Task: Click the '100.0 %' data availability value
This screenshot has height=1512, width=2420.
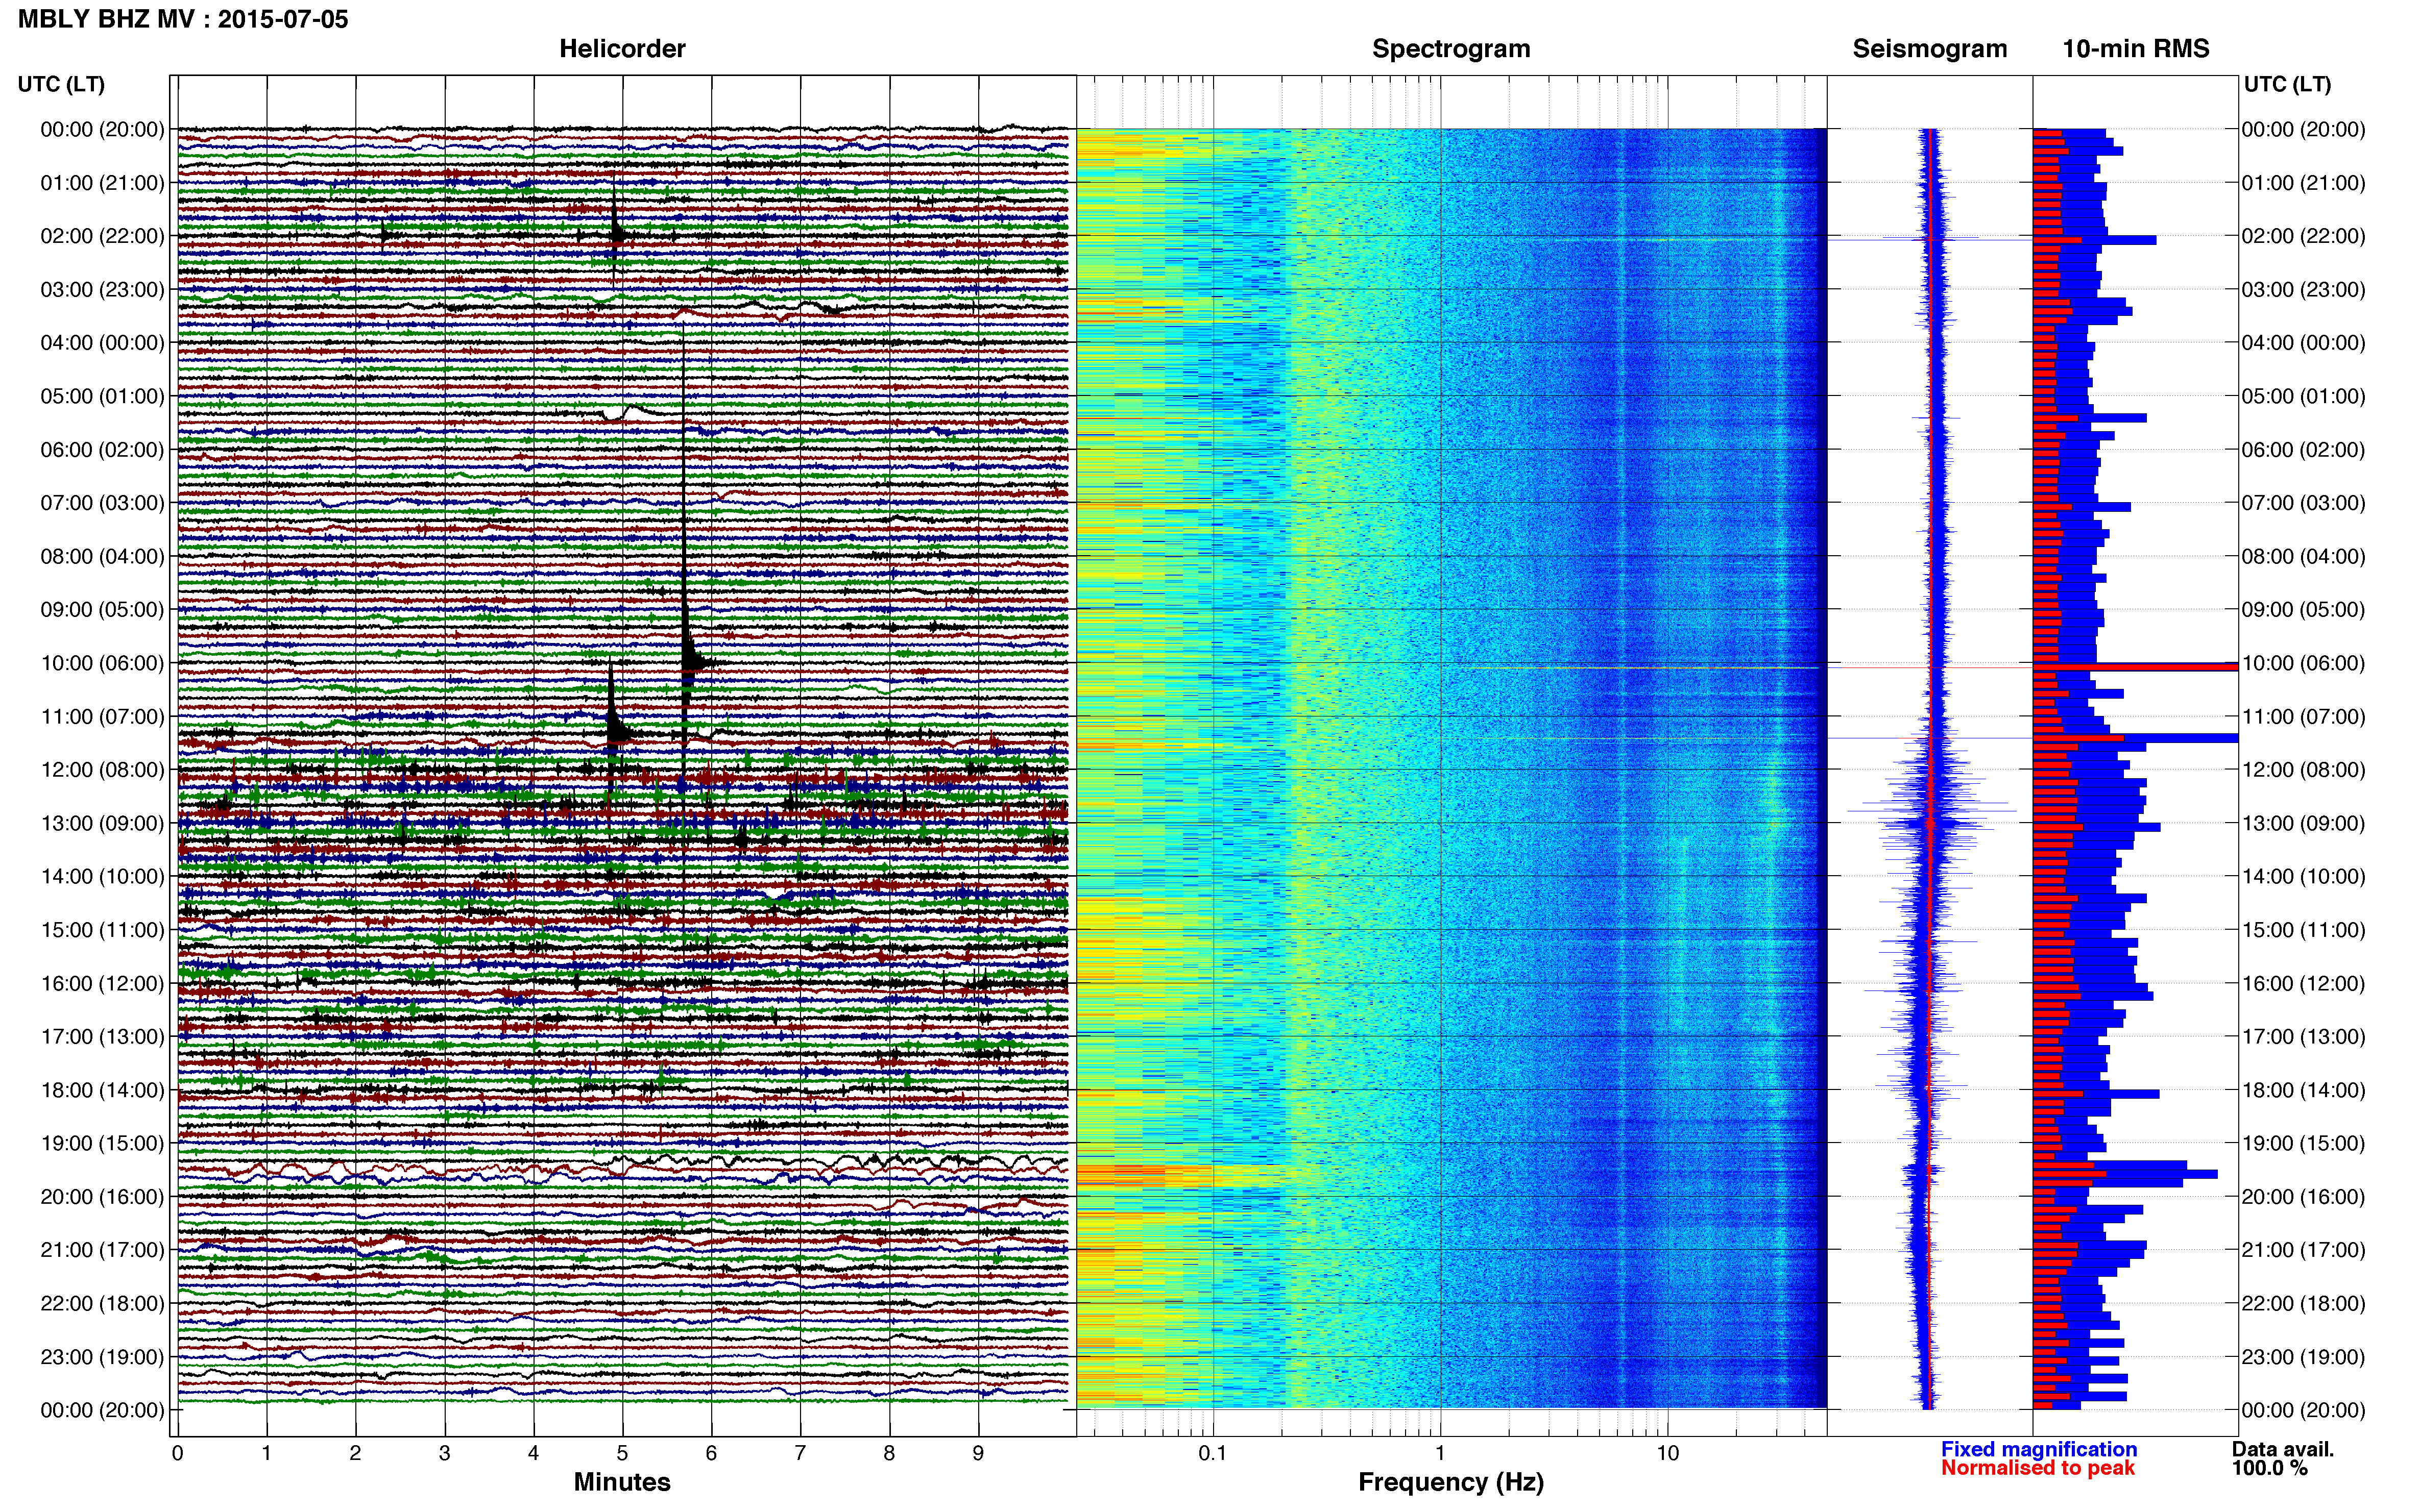Action: (2270, 1468)
